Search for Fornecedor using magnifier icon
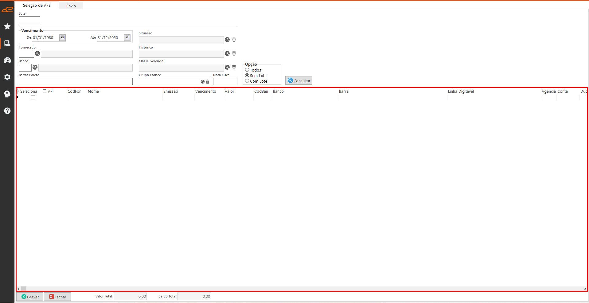 37,53
